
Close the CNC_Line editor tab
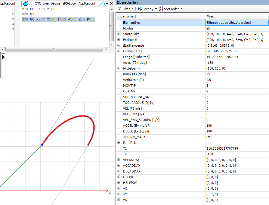(111, 3)
